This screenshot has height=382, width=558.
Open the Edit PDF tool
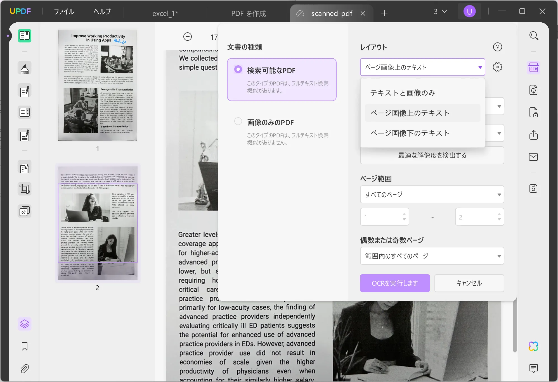[x=25, y=91]
